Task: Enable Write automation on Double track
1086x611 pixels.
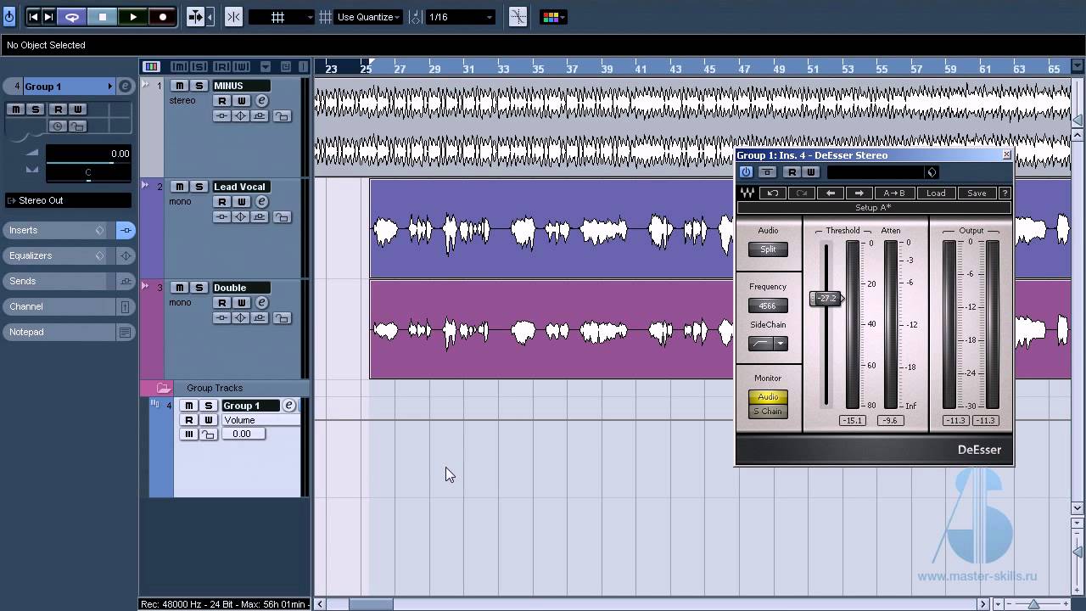Action: [242, 303]
